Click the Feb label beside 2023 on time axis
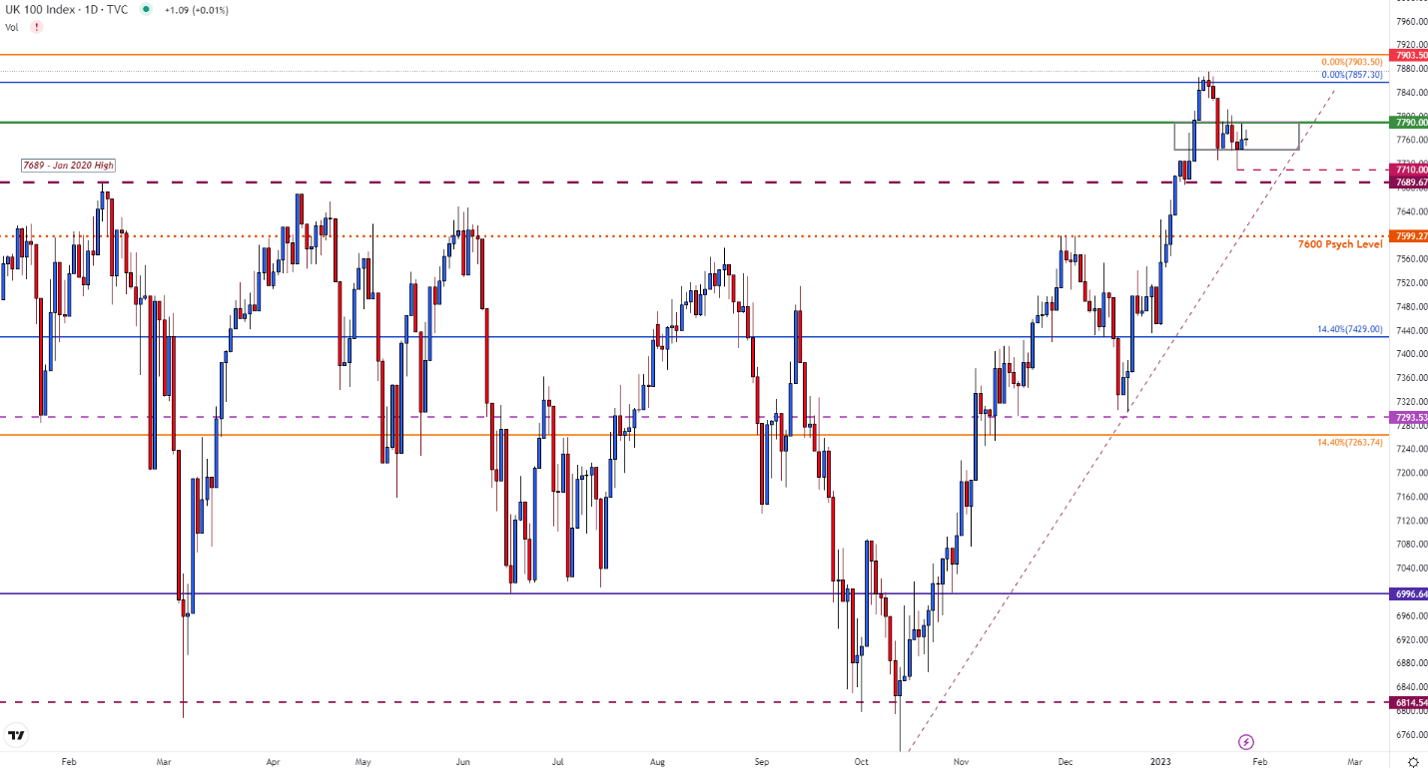The width and height of the screenshot is (1428, 768). tap(1260, 761)
